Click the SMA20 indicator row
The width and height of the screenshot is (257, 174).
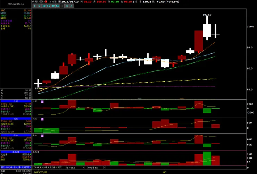pos(16,16)
